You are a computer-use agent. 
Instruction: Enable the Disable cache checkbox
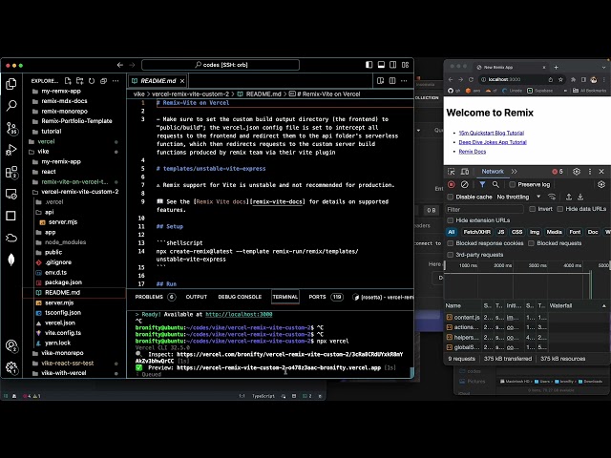(450, 197)
